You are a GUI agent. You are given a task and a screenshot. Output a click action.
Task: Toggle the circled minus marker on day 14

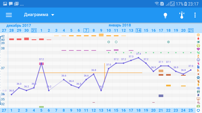[109, 42]
